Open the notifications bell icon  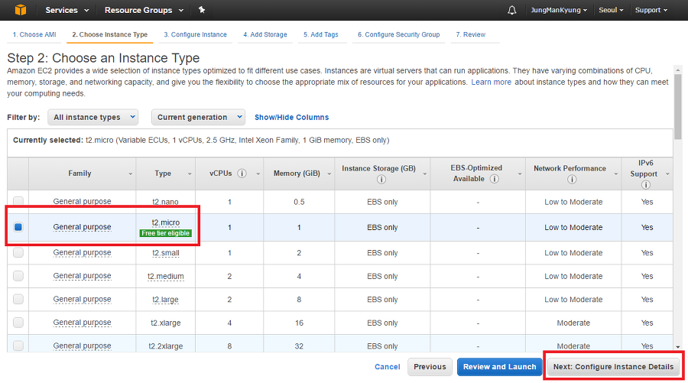tap(511, 10)
